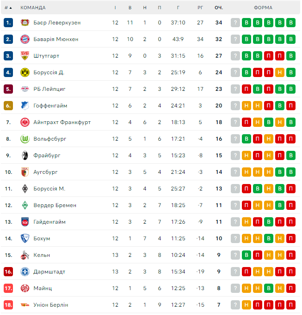302x315 pixels.
Task: Click the red rank 18 position badge
Action: click(8, 305)
